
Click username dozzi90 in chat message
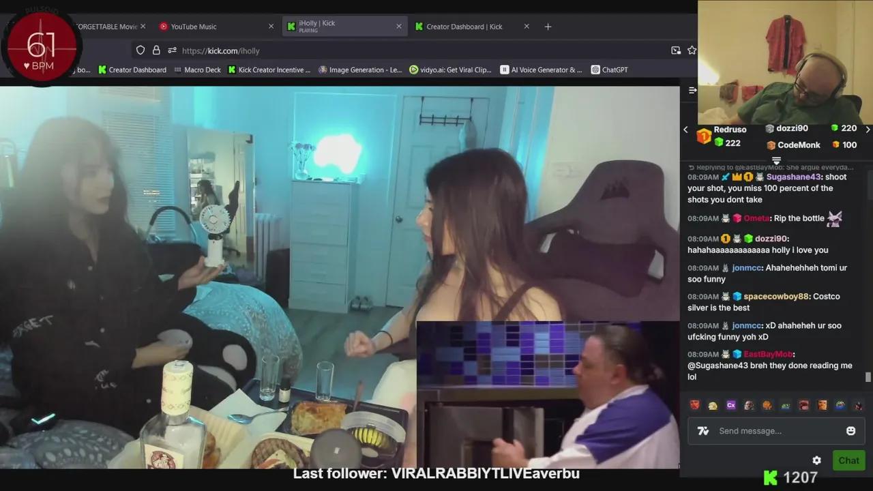771,239
